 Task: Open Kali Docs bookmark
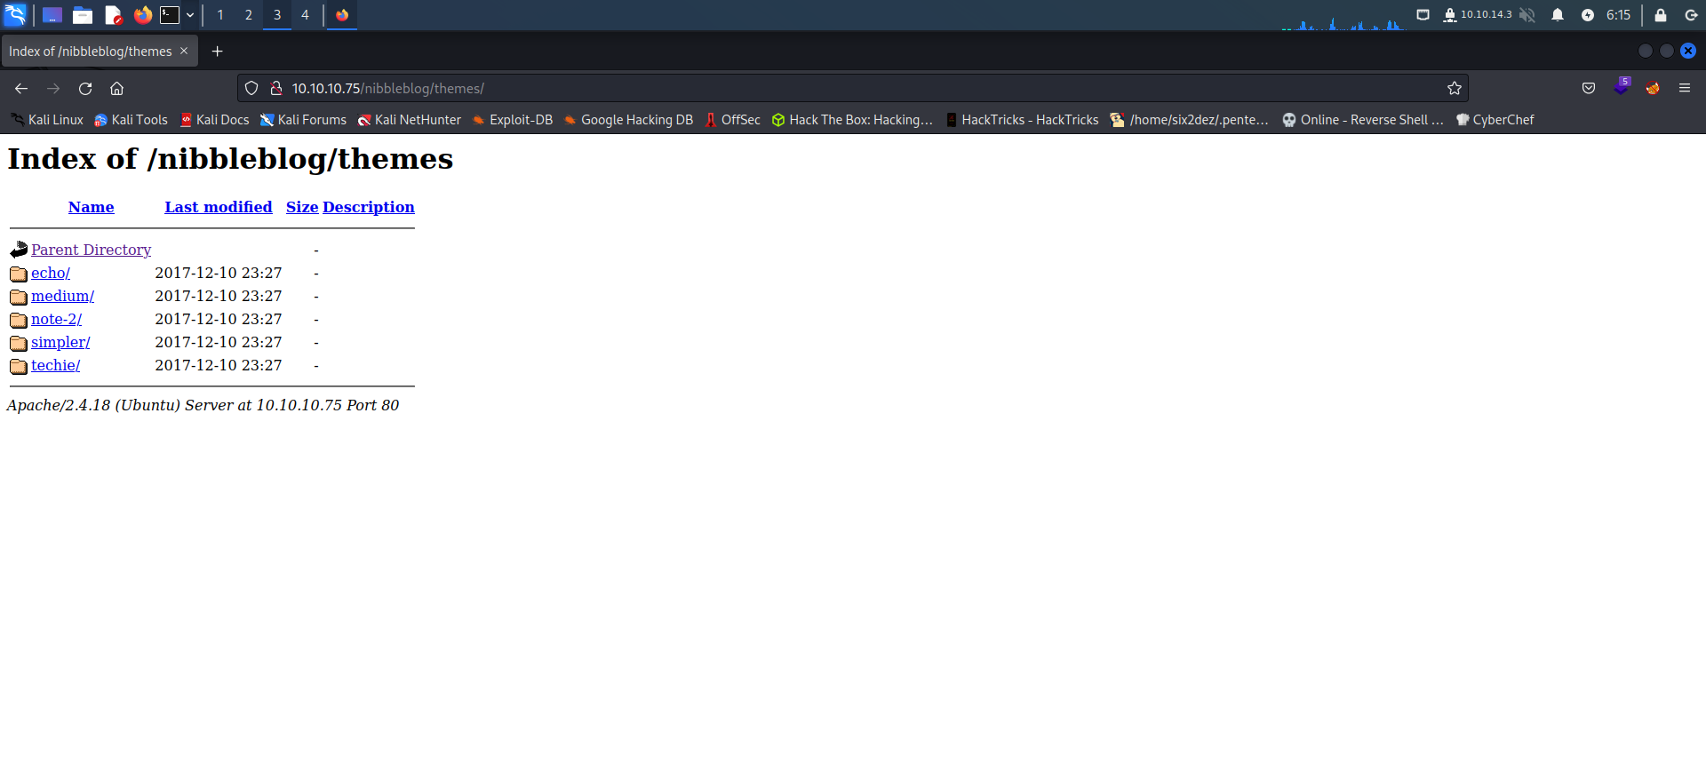[x=214, y=120]
